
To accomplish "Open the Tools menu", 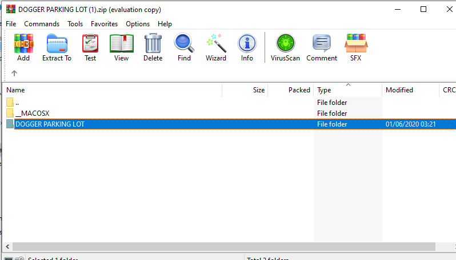I will 75,24.
